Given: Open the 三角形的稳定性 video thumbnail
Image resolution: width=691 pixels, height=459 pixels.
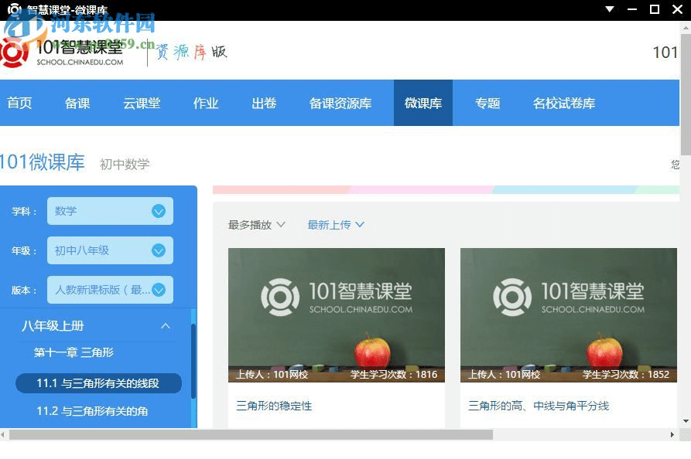Looking at the screenshot, I should coord(337,315).
